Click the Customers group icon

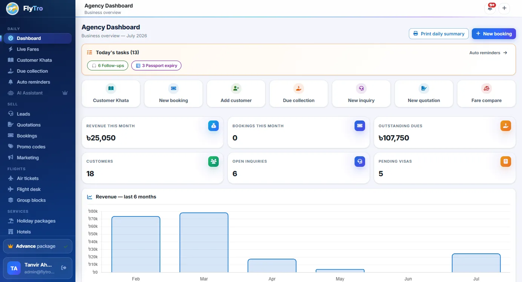(213, 162)
